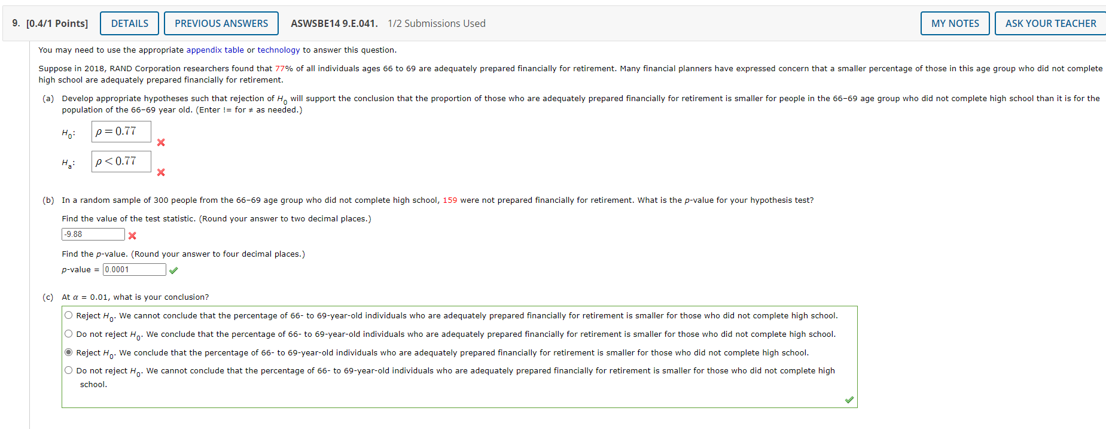Select the currently marked 'Reject H₀. We conclude' option
Viewport: 1106px width, 429px height.
pyautogui.click(x=68, y=352)
